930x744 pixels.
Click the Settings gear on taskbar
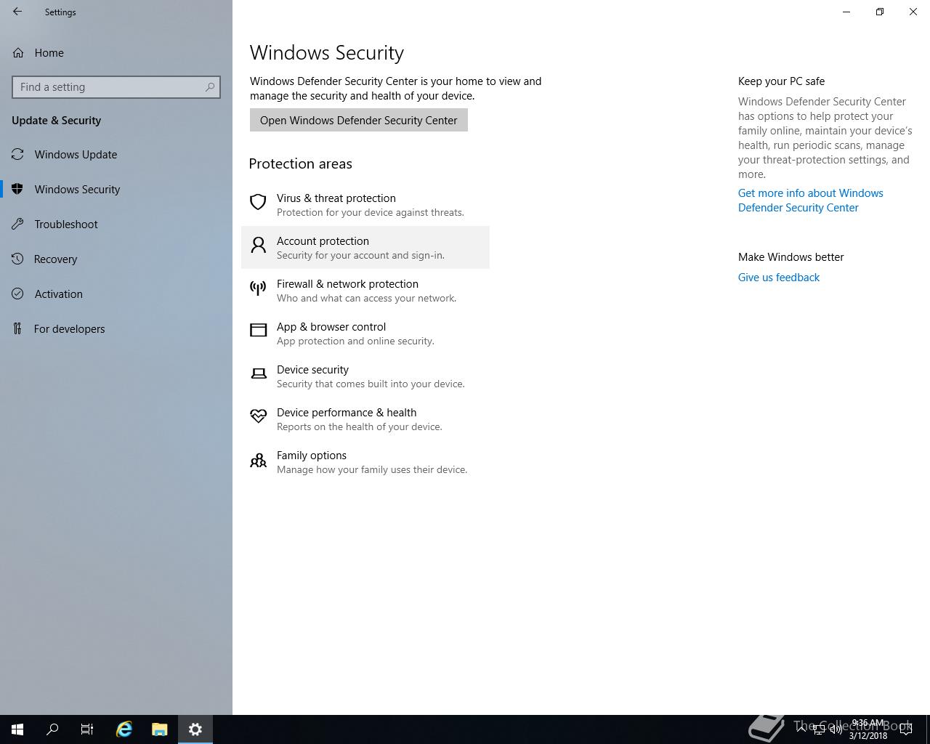(195, 729)
